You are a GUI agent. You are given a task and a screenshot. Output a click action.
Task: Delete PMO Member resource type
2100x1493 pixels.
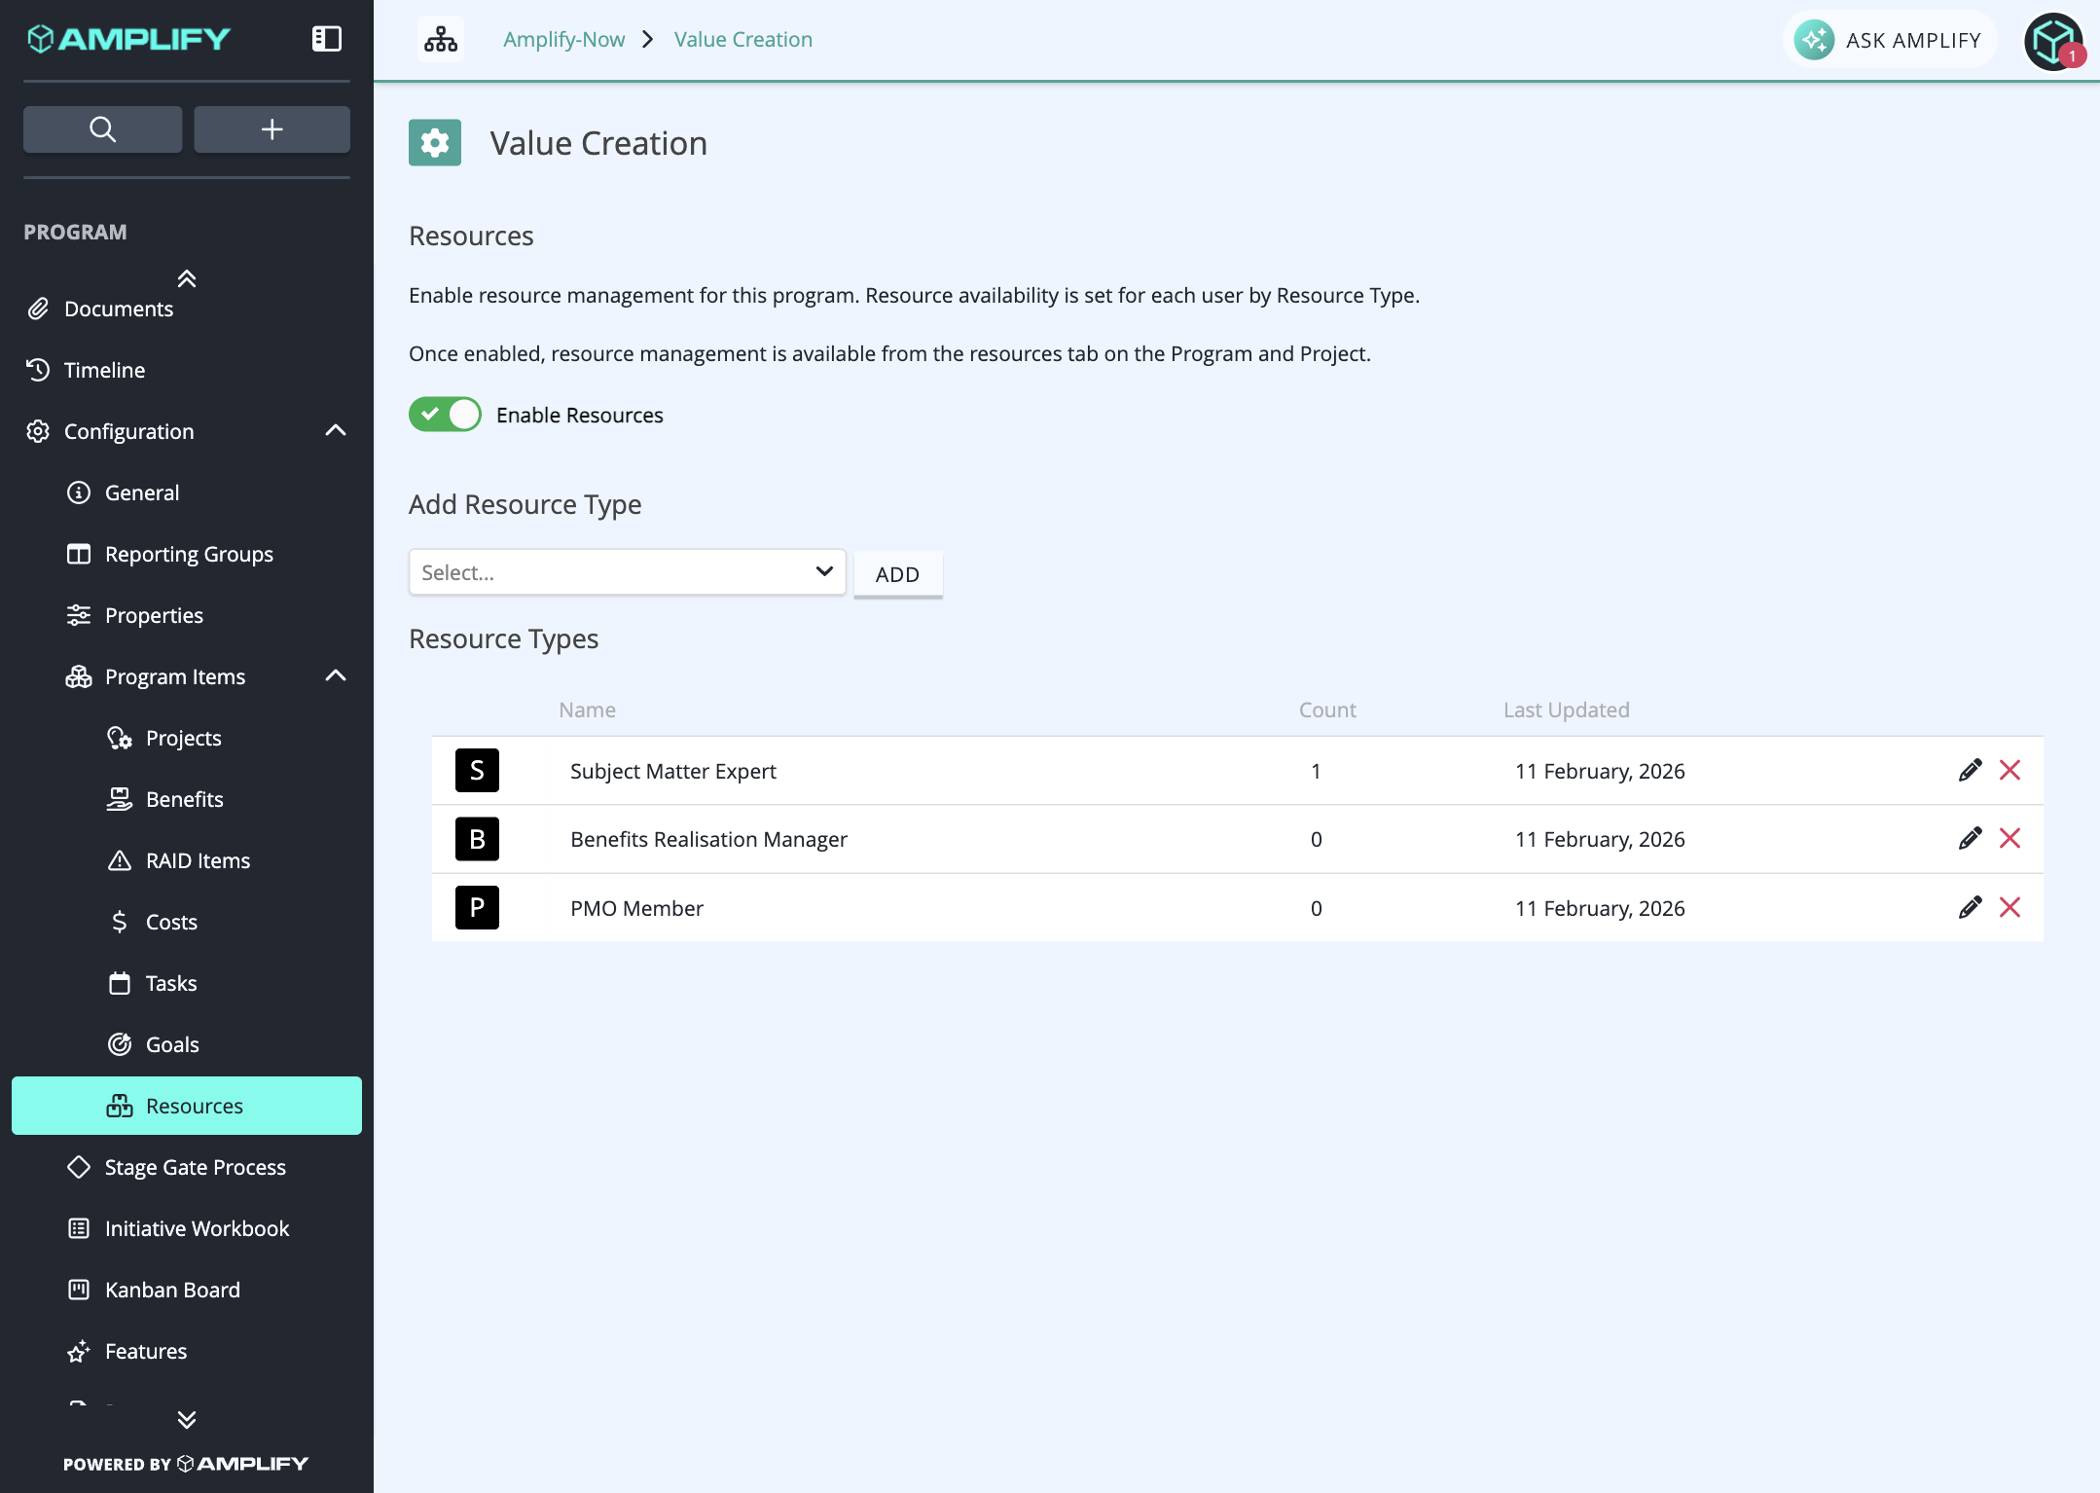2009,907
